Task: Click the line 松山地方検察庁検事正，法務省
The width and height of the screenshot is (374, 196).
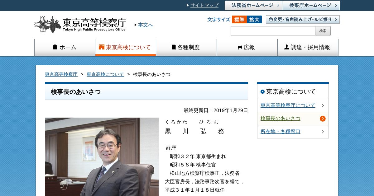Action: [x=205, y=173]
